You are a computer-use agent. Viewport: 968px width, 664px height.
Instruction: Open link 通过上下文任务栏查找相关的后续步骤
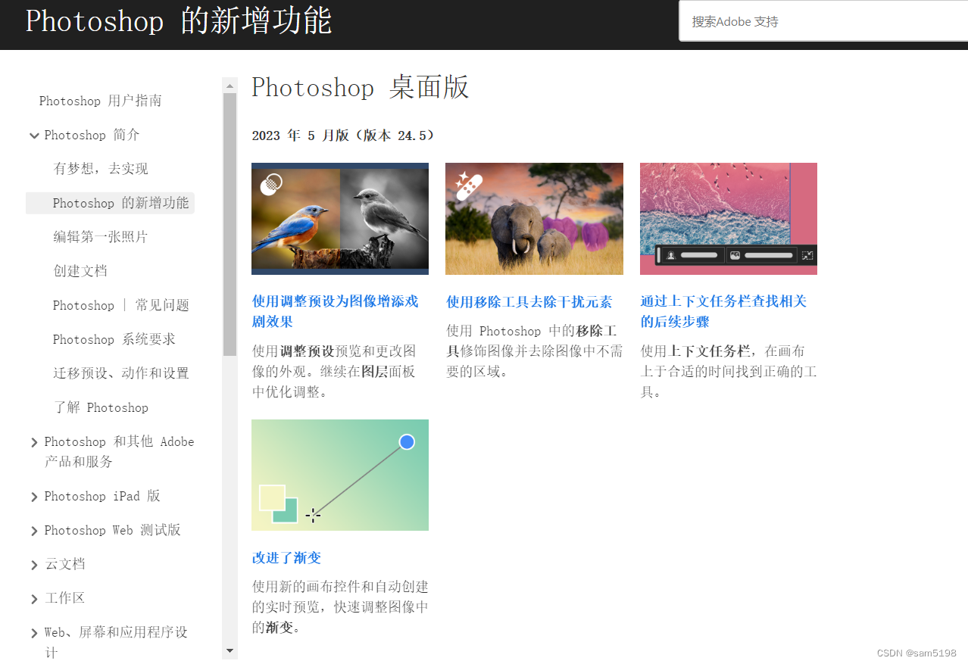723,311
